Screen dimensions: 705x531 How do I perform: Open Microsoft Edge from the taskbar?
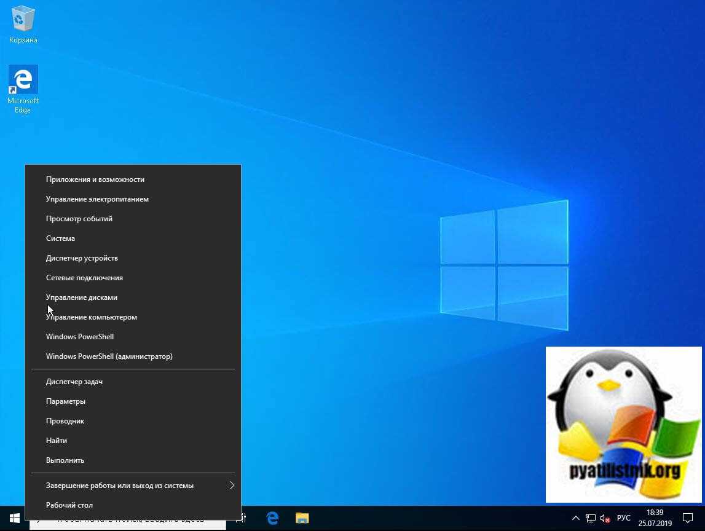[272, 518]
